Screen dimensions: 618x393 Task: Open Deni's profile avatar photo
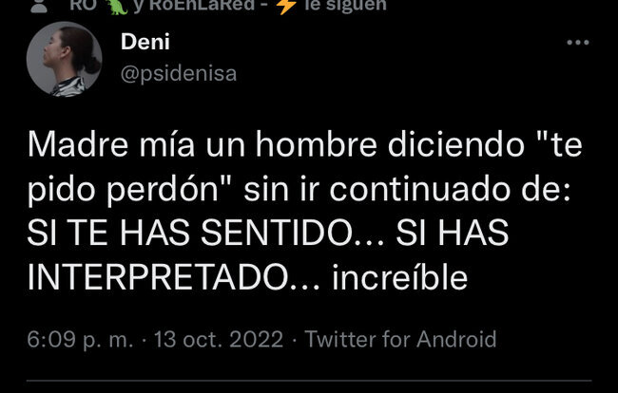(x=65, y=59)
